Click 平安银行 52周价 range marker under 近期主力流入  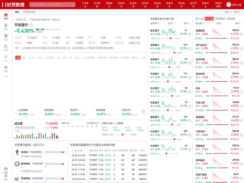123,135
